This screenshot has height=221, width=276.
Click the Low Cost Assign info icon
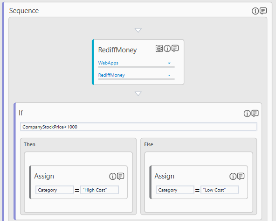tap(233, 176)
